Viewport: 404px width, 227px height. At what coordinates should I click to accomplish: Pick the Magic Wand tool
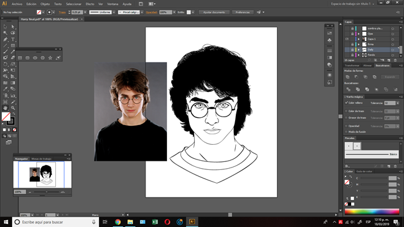tap(5, 33)
